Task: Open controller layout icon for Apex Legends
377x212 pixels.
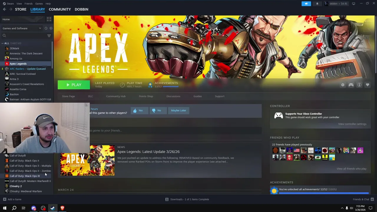Action: click(351, 85)
